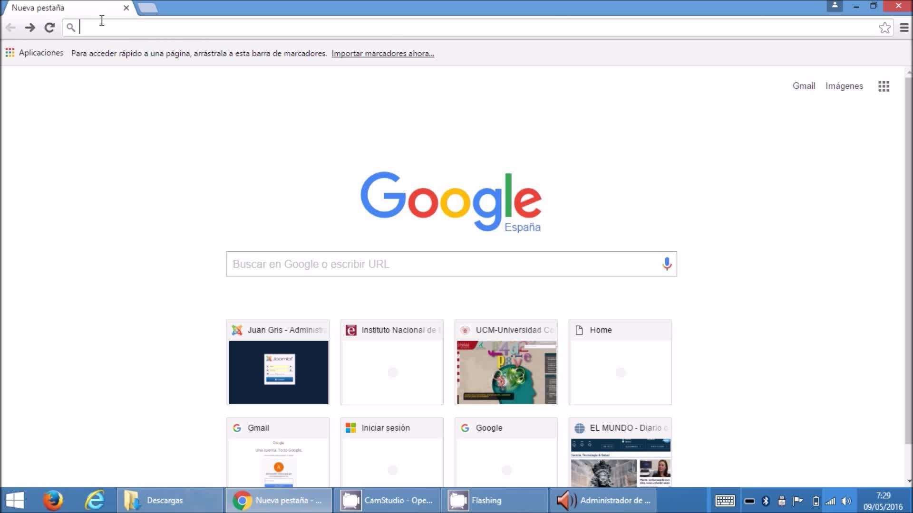Click the voice search microphone
Viewport: 913px width, 513px height.
click(667, 264)
